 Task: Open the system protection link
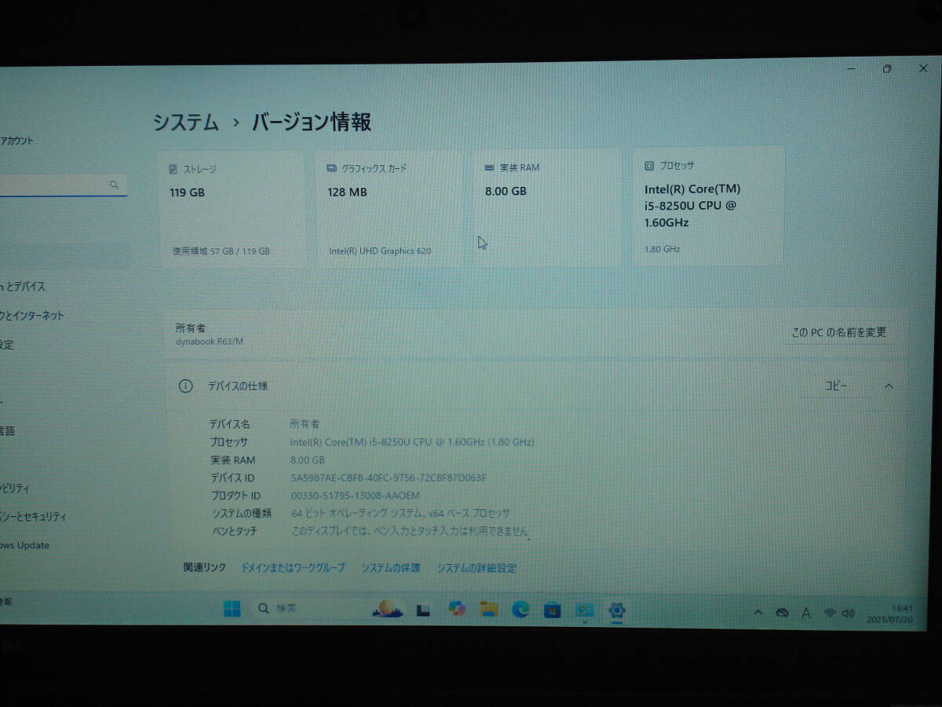[390, 567]
